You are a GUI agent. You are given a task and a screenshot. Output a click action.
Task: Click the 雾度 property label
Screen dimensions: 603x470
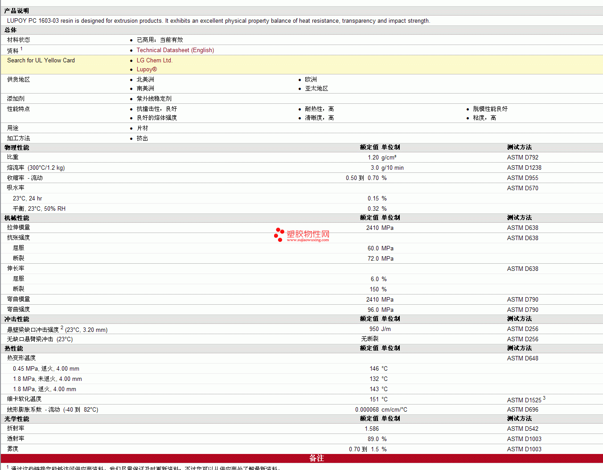[x=13, y=449]
